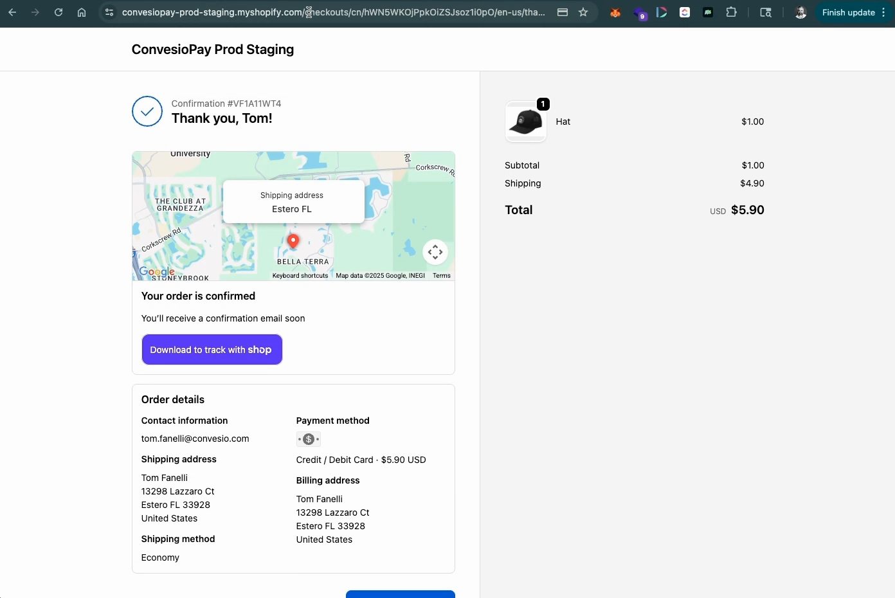Click the Hat product thumbnail
This screenshot has width=895, height=598.
[525, 122]
